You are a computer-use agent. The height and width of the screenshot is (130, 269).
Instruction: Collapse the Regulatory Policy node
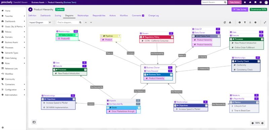tap(141, 37)
